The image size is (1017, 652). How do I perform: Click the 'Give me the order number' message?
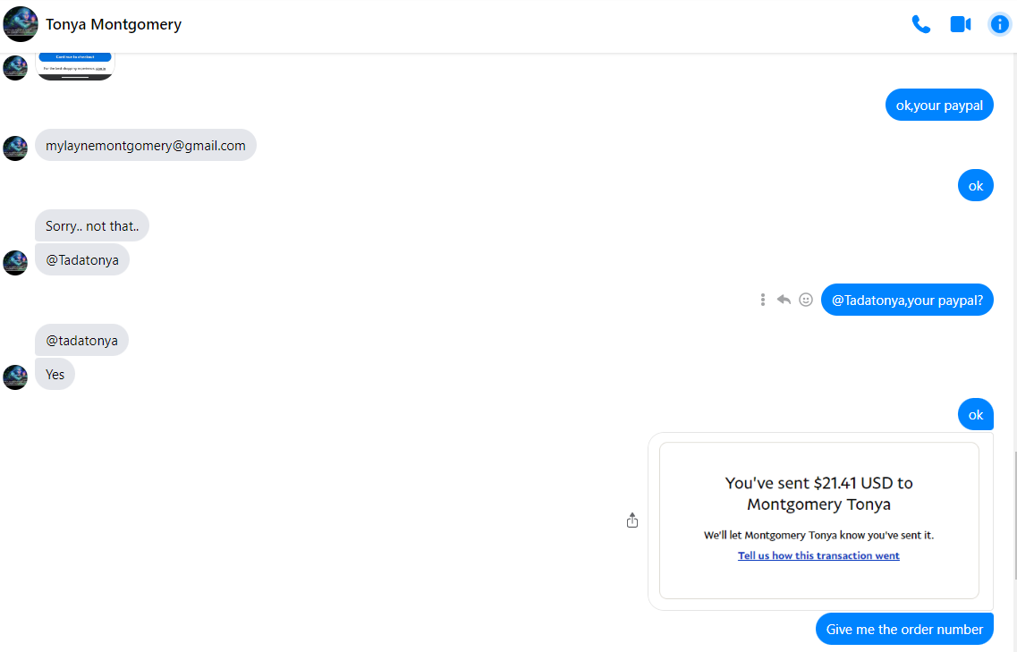(904, 629)
